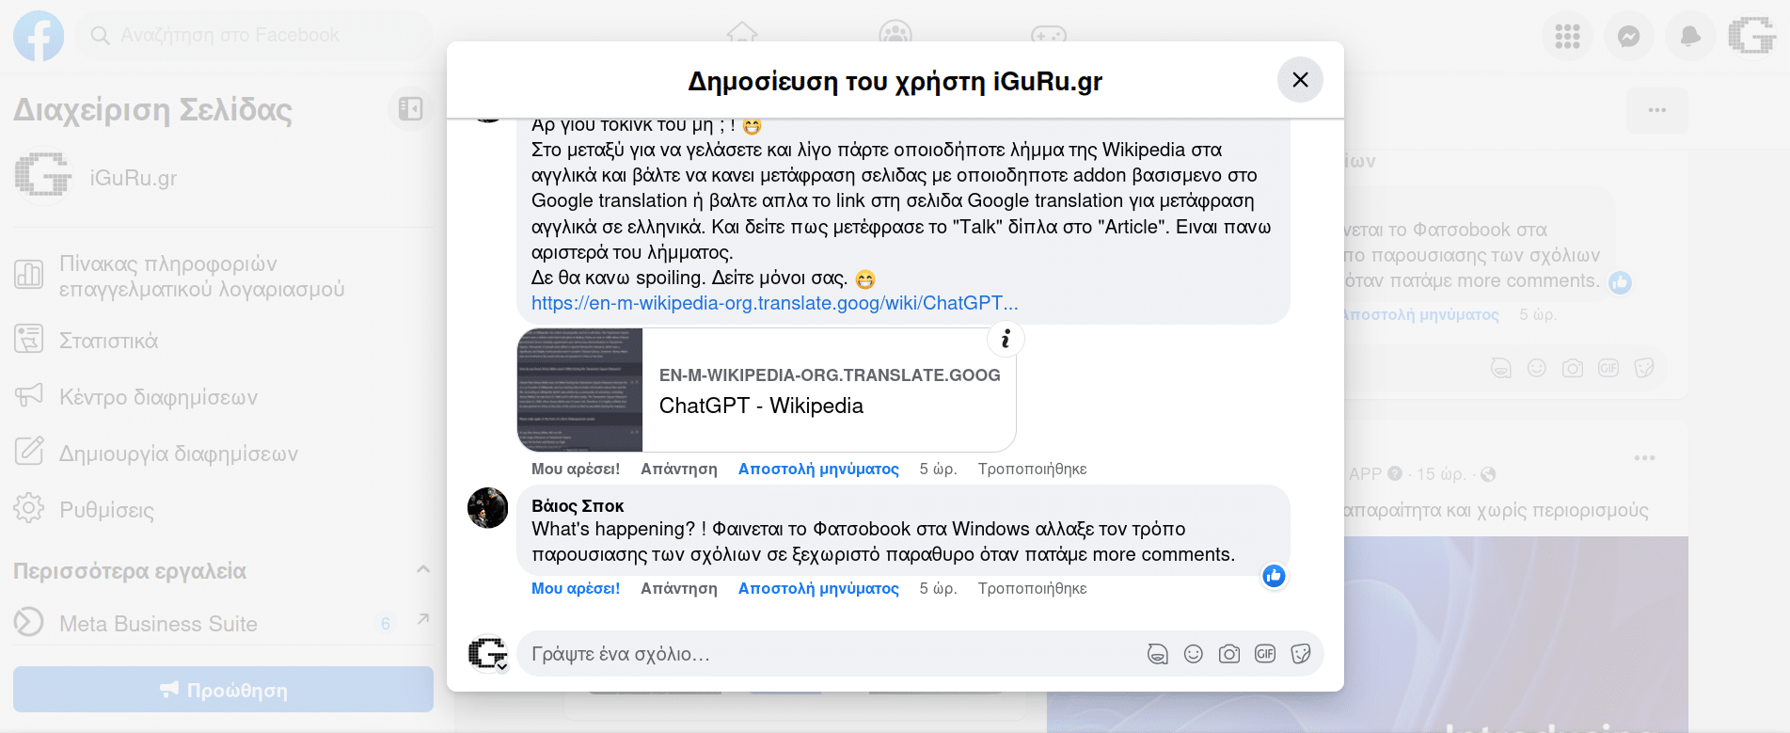Viewport: 1790px width, 733px height.
Task: Like the comment with the Wikipedia link
Action: point(576,469)
